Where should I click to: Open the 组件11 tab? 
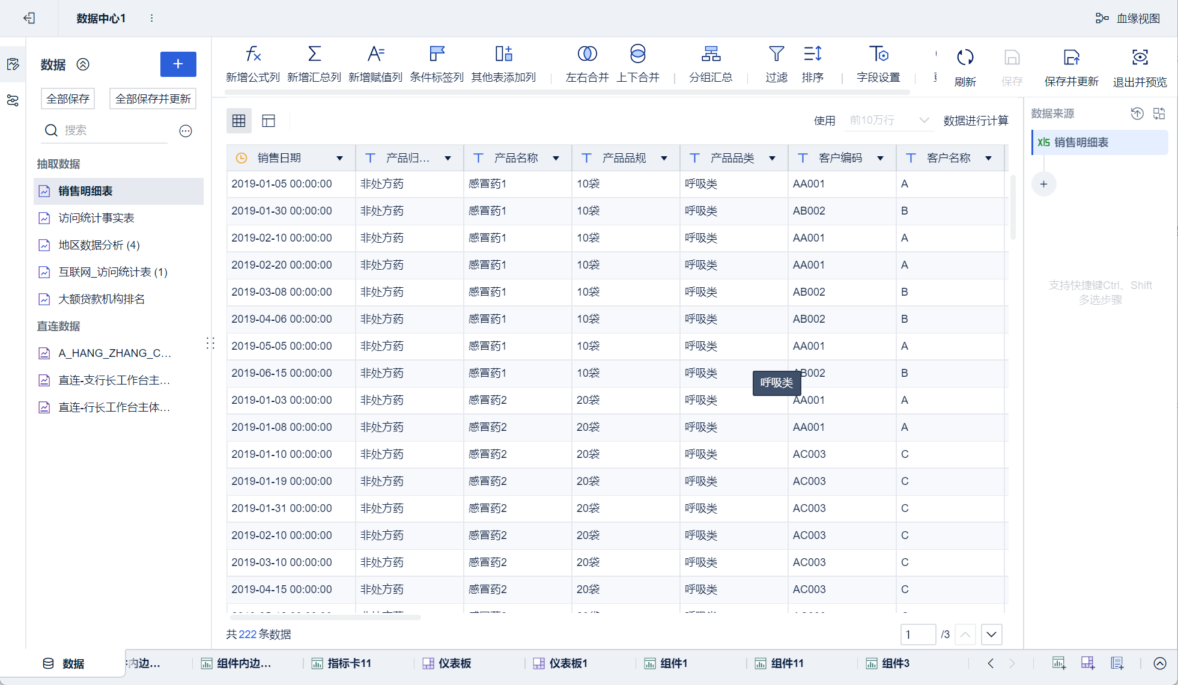click(x=786, y=663)
